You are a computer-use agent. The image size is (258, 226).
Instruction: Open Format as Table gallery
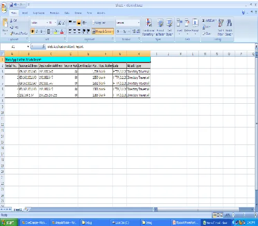pyautogui.click(x=160, y=27)
